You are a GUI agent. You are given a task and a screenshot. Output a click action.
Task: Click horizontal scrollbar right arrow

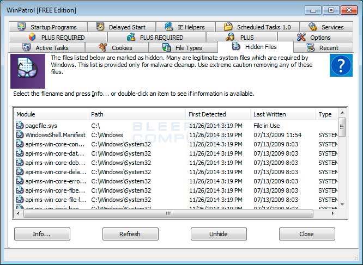point(333,213)
